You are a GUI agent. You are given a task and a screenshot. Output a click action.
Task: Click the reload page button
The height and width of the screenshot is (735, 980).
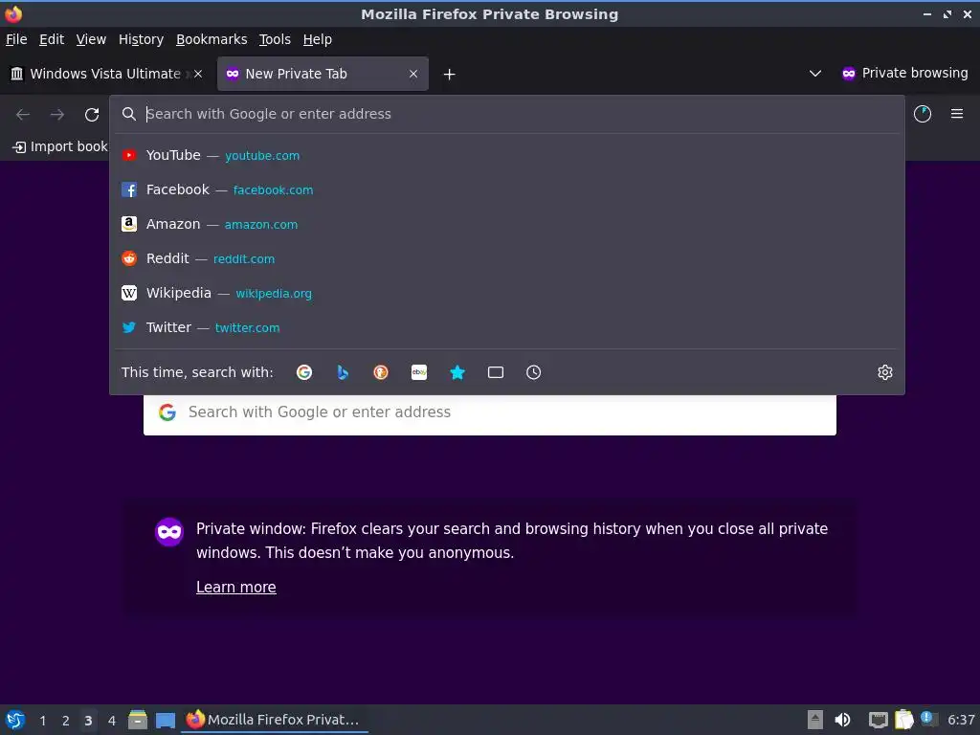[92, 115]
